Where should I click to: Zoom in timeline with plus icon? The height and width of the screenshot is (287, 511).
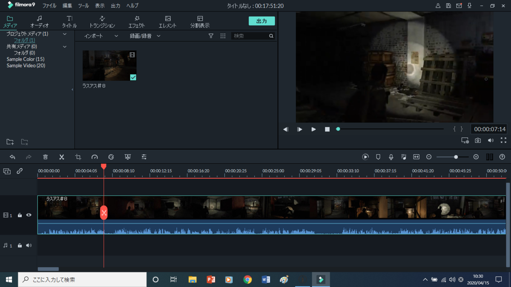click(476, 157)
